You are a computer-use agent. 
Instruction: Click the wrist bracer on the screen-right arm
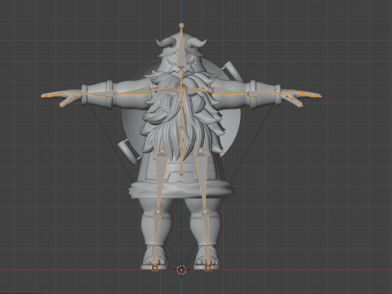pos(265,94)
